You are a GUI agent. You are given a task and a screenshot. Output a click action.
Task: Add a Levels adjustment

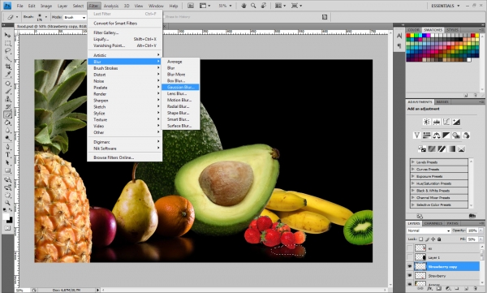pos(437,122)
